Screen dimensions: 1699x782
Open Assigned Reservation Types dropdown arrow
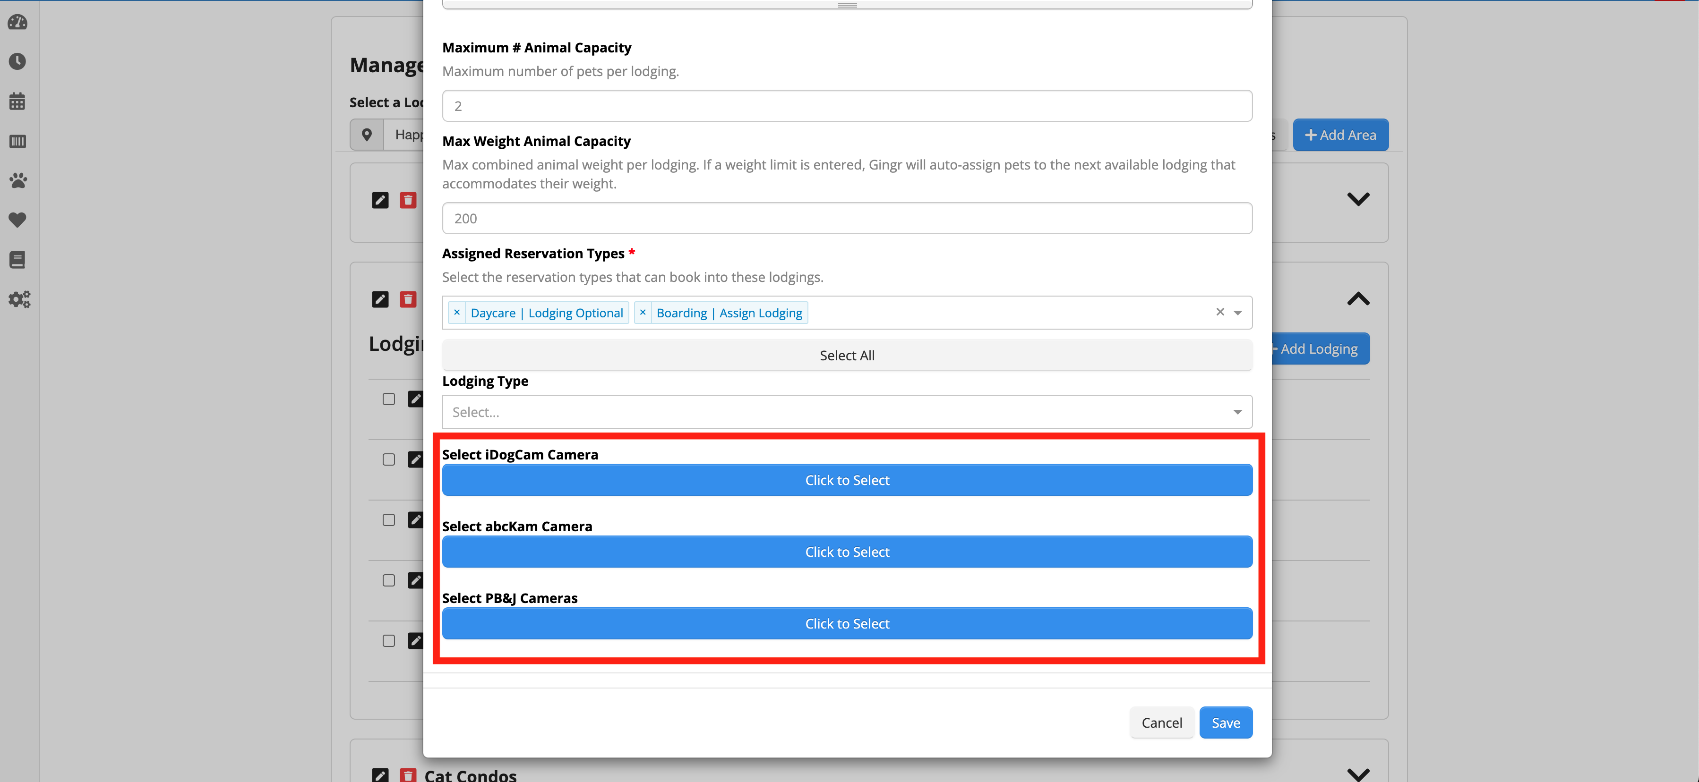(1238, 313)
